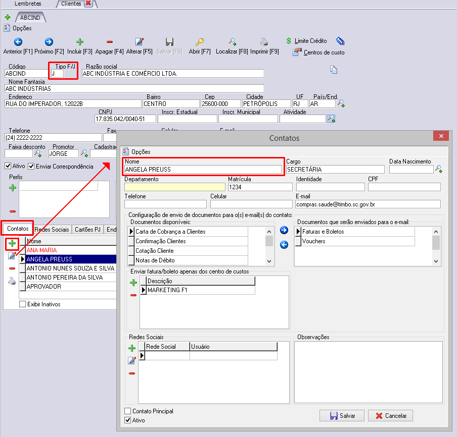Uncheck Ativo in the Contatos dialog
This screenshot has width=457, height=437.
tap(128, 420)
